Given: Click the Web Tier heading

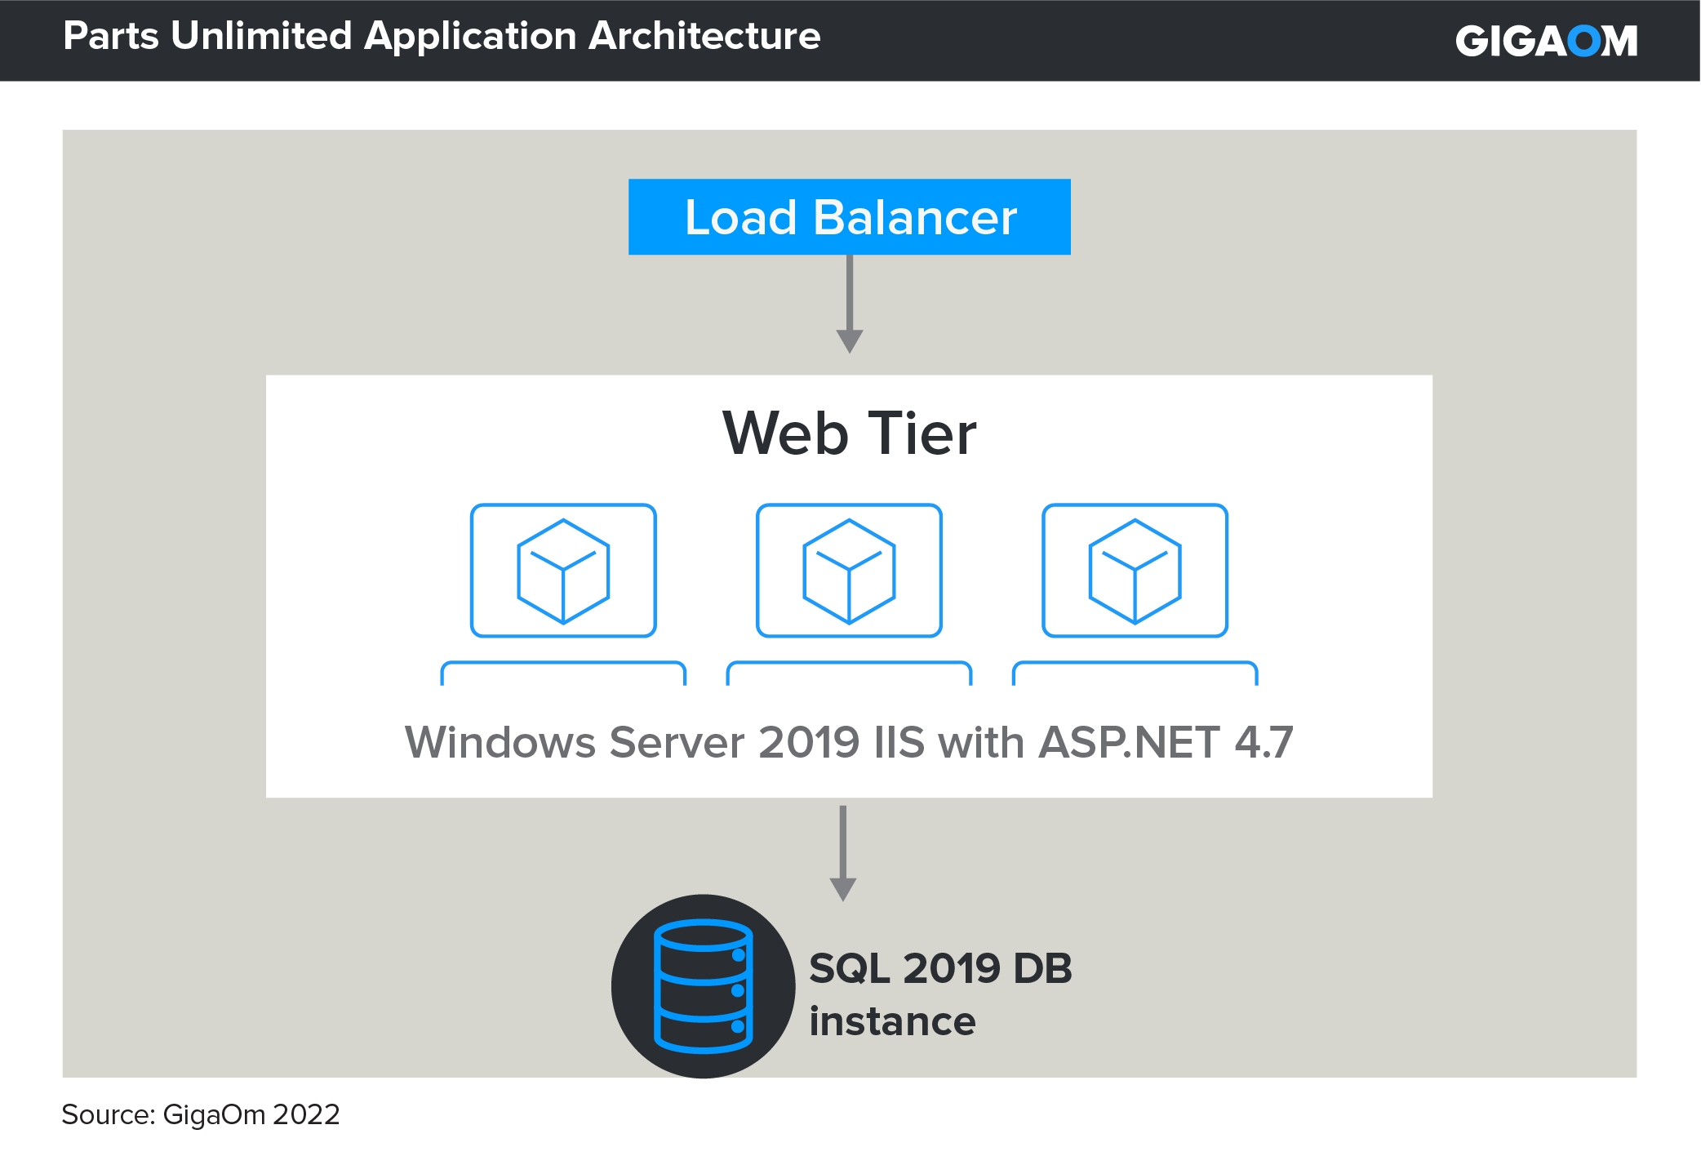Looking at the screenshot, I should tap(849, 433).
